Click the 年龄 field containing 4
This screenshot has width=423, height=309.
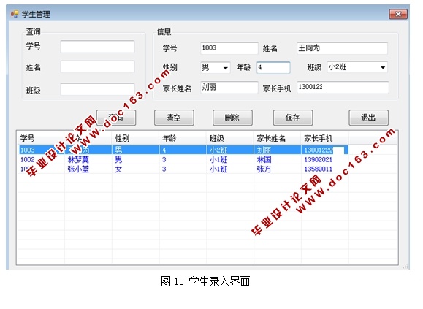[x=273, y=67]
